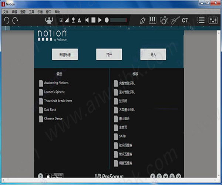Select the 铜管五重奏 template
Screen dimensions: 222x185
pyautogui.click(x=123, y=163)
